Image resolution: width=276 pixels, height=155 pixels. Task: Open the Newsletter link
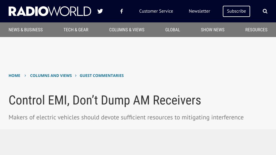200,11
